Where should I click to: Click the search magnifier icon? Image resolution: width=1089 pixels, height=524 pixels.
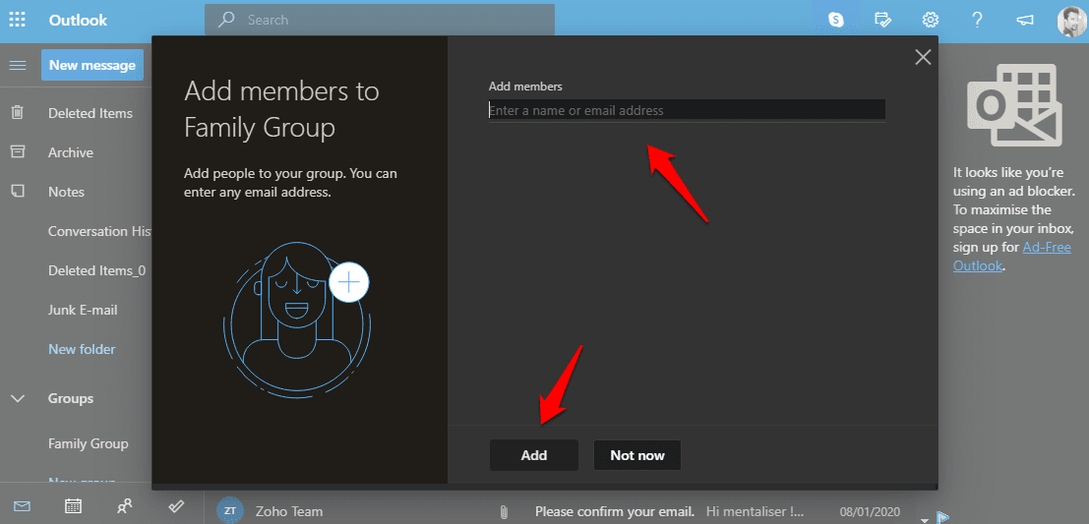(x=225, y=20)
